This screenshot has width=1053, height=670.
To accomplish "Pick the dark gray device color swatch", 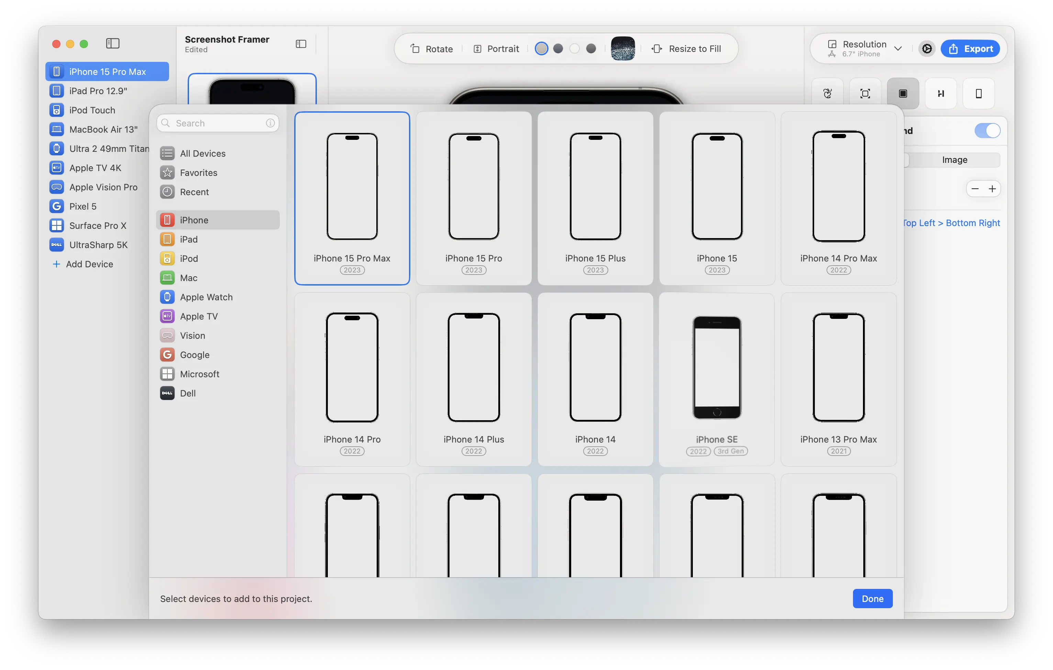I will click(591, 48).
